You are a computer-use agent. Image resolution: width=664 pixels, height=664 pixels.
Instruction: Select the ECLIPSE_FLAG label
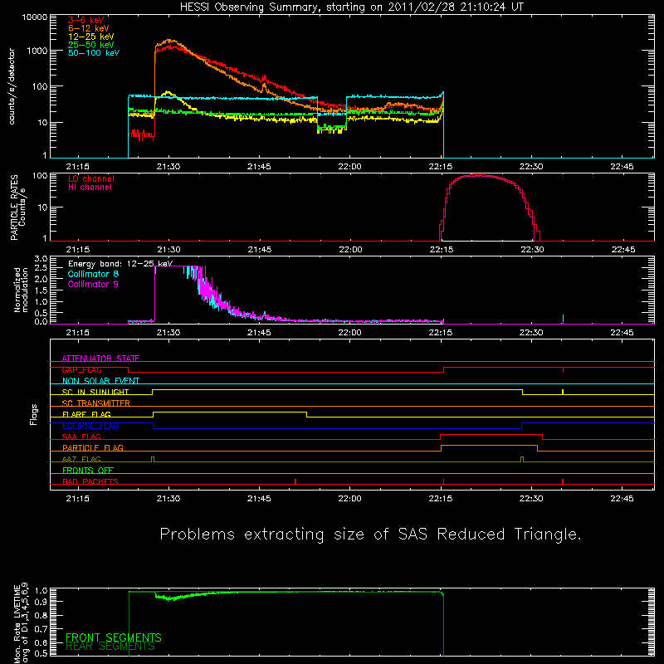coord(90,426)
